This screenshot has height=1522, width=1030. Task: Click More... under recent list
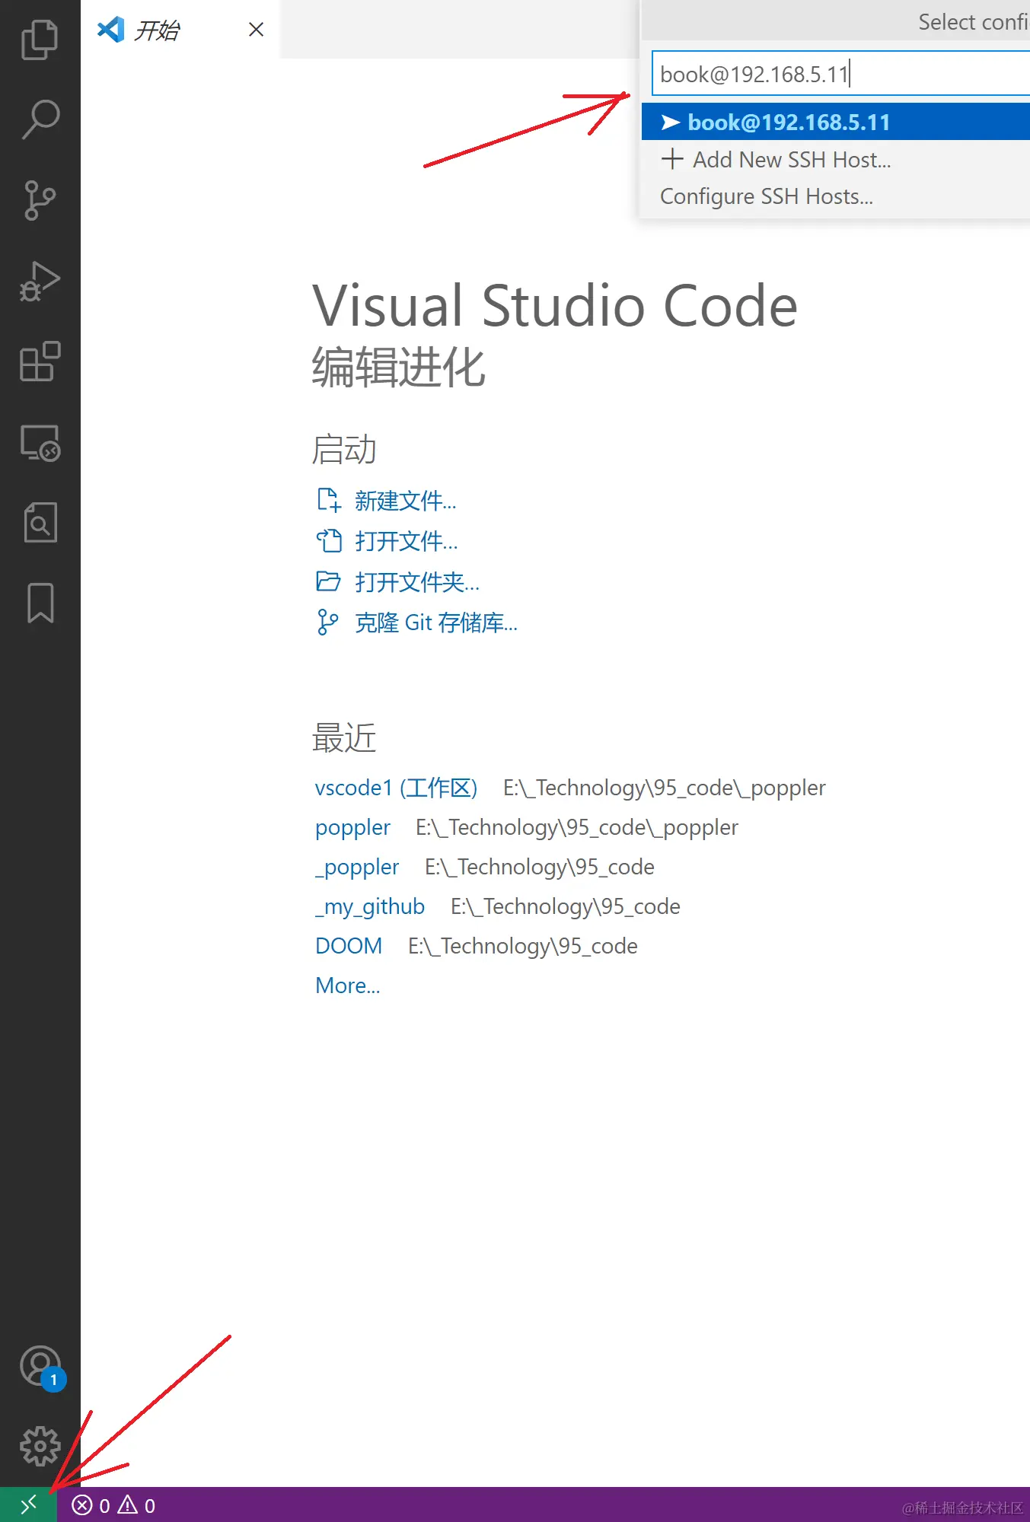(348, 985)
